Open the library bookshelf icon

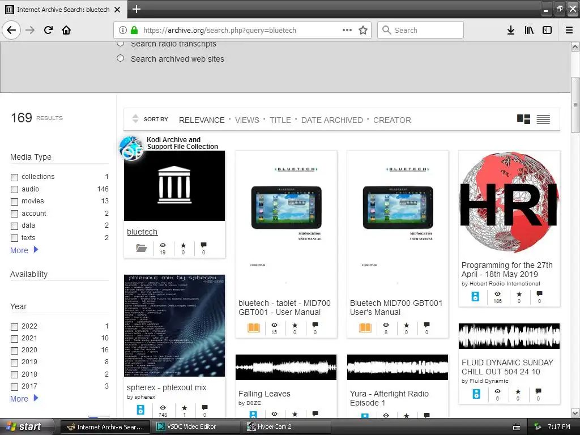click(x=529, y=30)
